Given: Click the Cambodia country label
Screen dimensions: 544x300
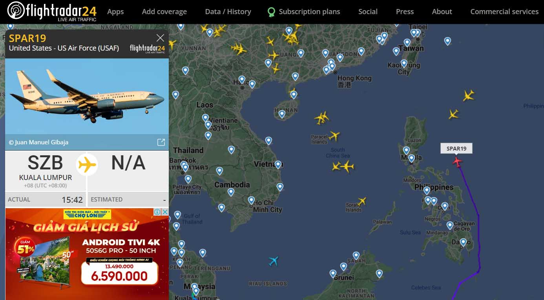Looking at the screenshot, I should click(232, 185).
